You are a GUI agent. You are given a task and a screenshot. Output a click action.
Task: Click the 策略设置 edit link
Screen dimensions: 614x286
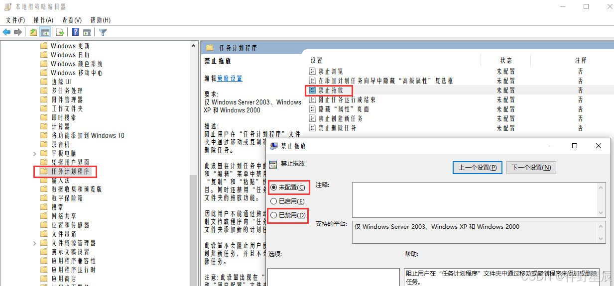[x=230, y=79]
